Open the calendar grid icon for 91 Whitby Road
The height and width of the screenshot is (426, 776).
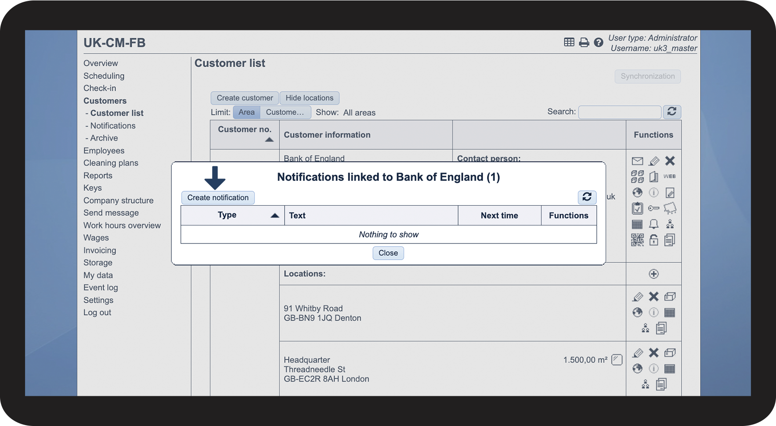[670, 312]
